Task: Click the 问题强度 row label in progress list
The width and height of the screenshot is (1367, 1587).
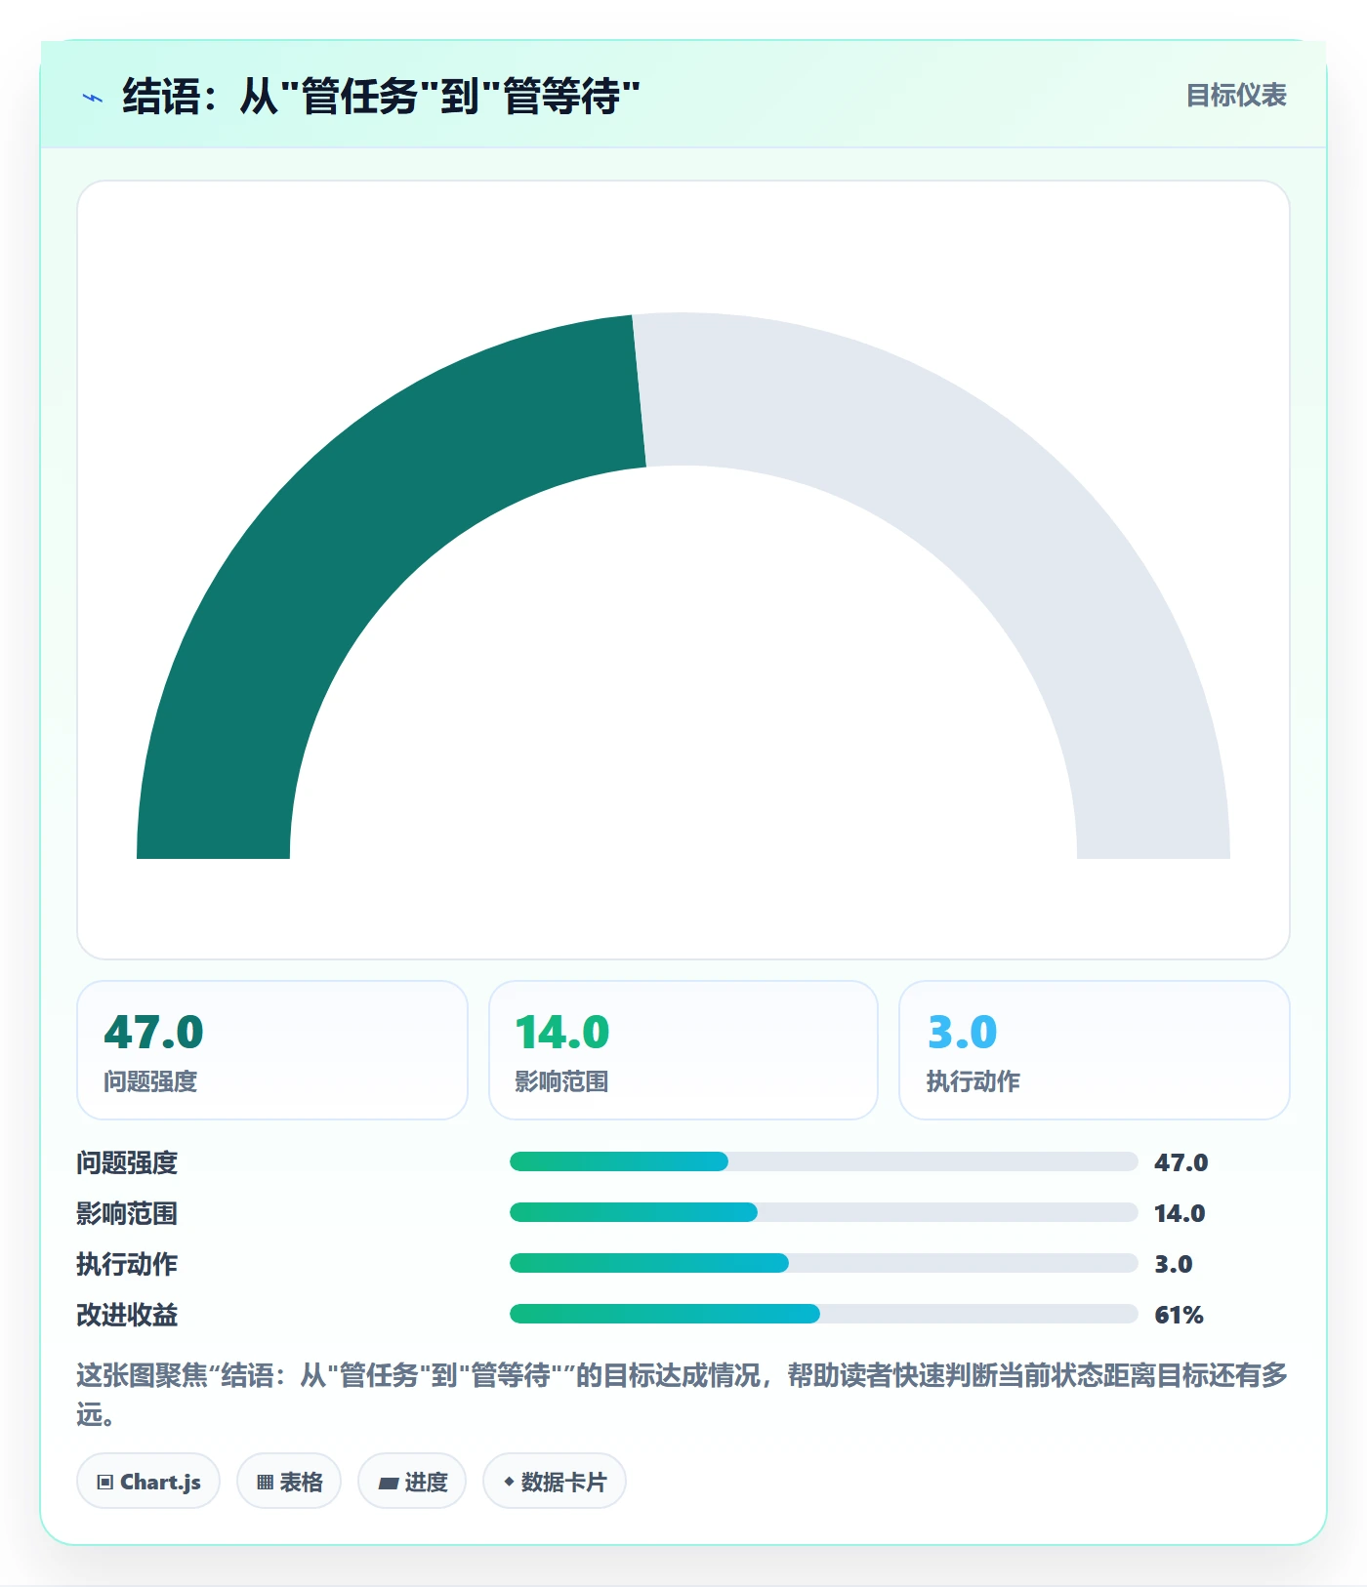Action: pos(127,1162)
